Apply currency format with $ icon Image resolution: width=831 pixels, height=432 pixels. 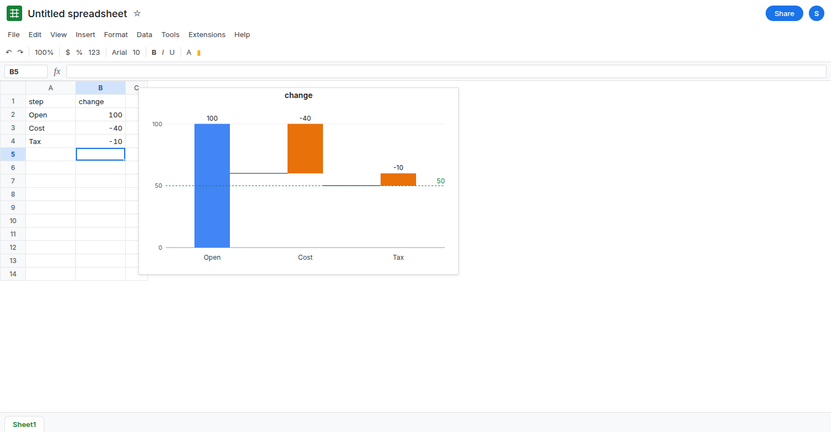pos(68,52)
